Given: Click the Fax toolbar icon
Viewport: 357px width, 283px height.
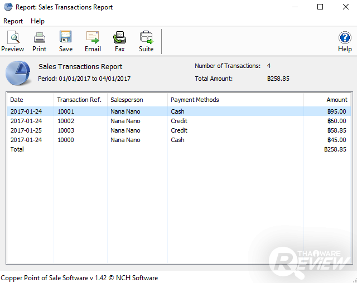Looking at the screenshot, I should point(119,42).
